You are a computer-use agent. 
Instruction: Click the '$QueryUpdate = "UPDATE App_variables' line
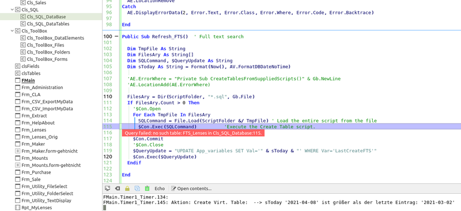(255, 151)
